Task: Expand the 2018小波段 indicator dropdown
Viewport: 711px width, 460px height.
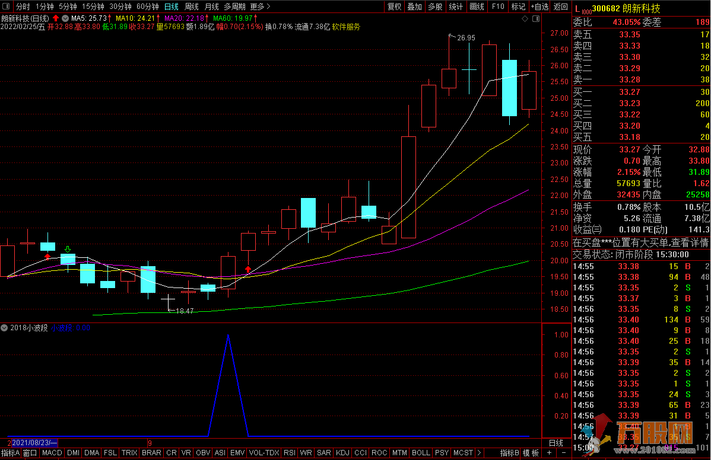Action: tap(5, 328)
